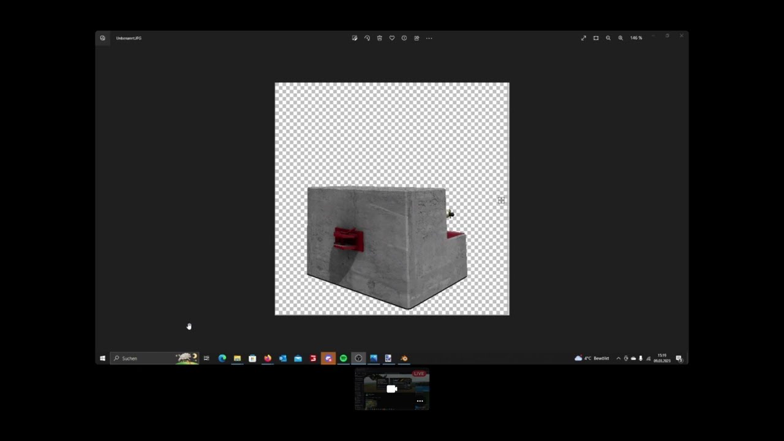Open OBS Studio from the taskbar
The image size is (784, 441).
tap(358, 358)
